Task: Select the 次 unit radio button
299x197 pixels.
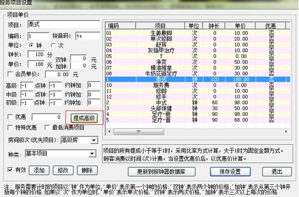Action: (x=53, y=46)
